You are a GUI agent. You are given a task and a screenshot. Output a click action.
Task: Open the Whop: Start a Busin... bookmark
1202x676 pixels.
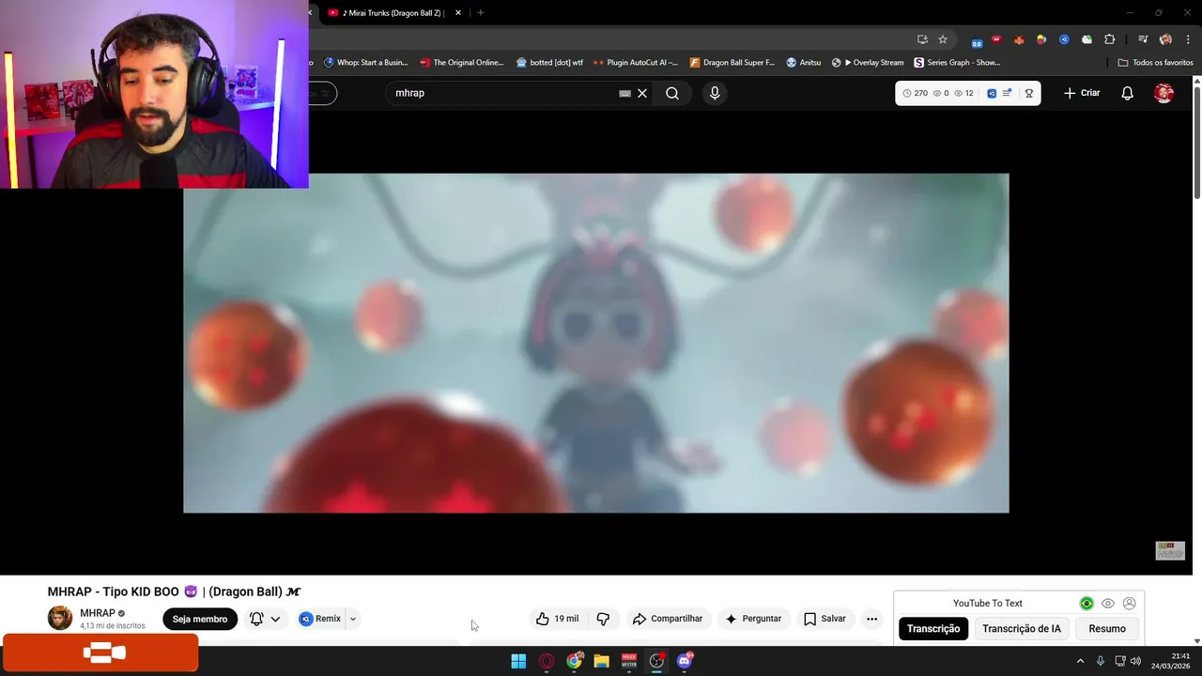point(365,63)
